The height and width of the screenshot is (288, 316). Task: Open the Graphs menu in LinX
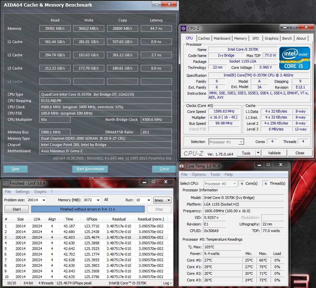[x=40, y=192]
